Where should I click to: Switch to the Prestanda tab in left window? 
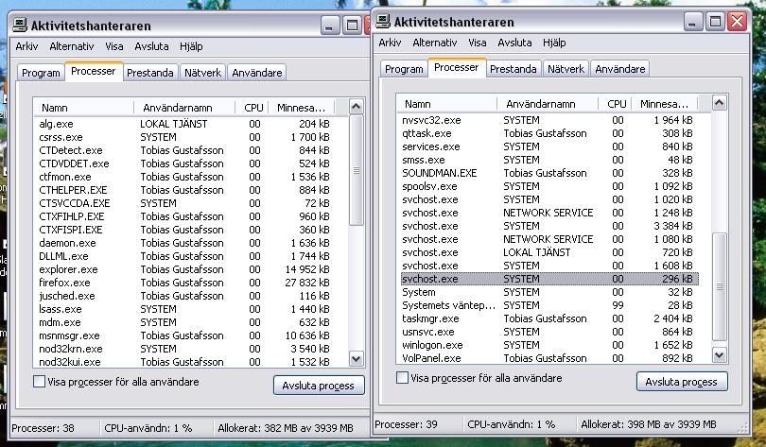click(x=150, y=73)
